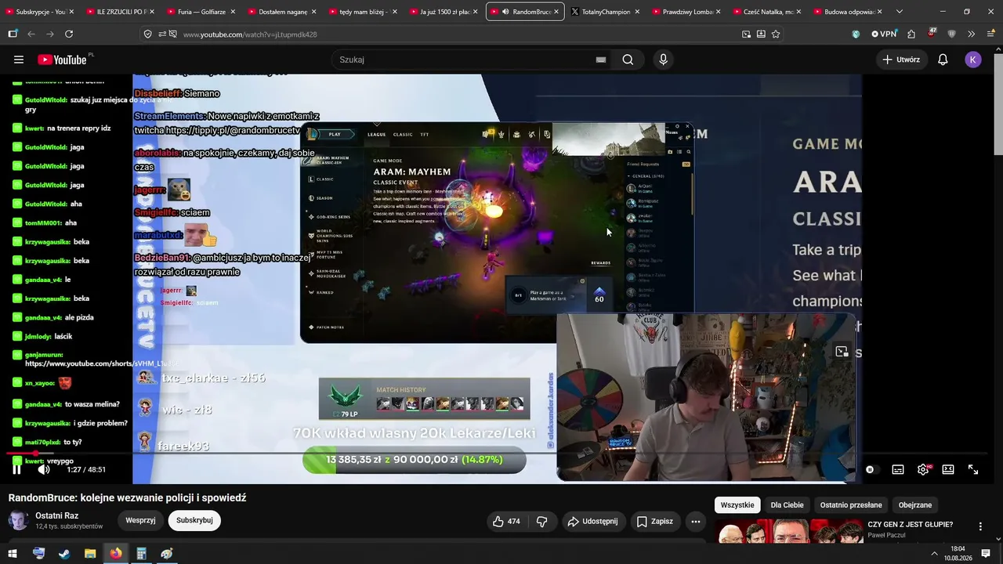Close the RandomBruce browser tab
This screenshot has width=1003, height=564.
pyautogui.click(x=556, y=12)
